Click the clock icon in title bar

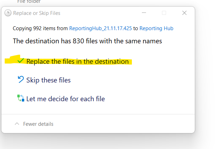coord(8,13)
